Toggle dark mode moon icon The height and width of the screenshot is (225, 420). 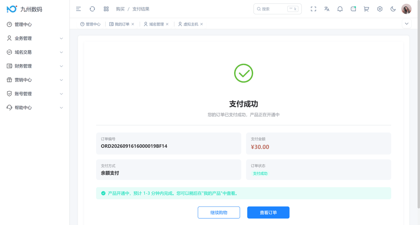(393, 9)
